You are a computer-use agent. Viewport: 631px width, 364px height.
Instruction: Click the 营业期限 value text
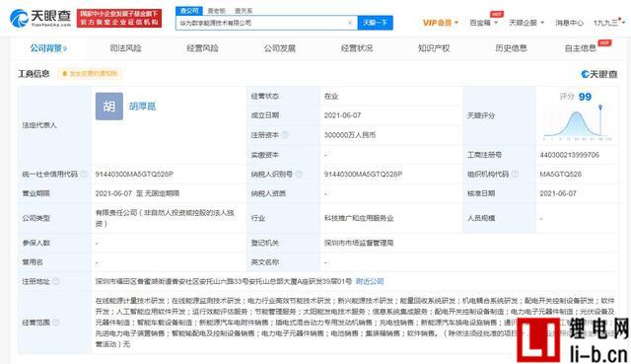[x=137, y=193]
